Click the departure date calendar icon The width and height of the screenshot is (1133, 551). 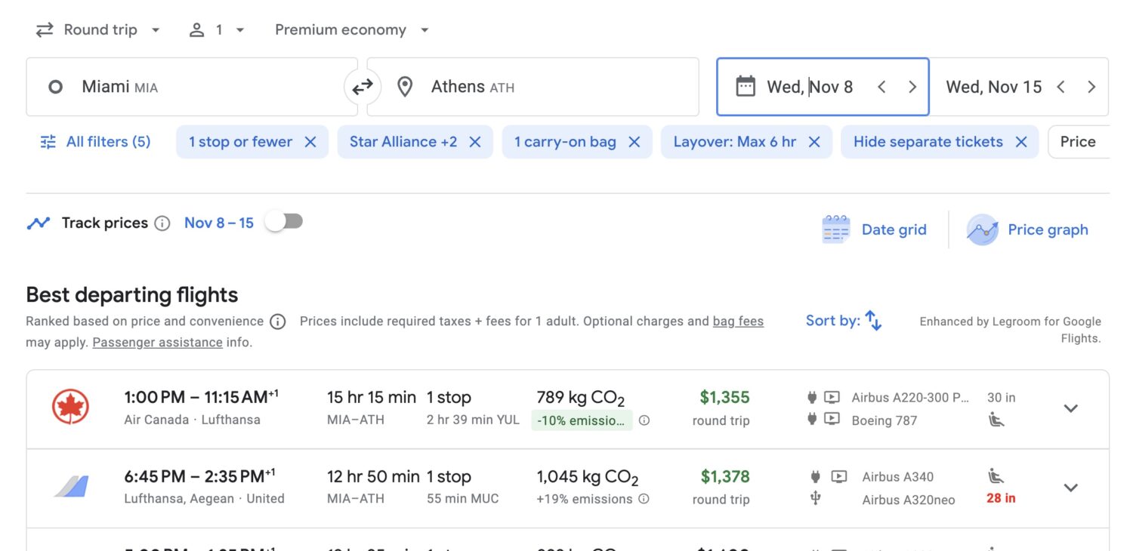click(746, 86)
